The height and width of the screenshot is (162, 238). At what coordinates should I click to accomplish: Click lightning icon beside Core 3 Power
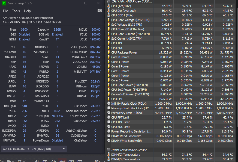click(109, 71)
